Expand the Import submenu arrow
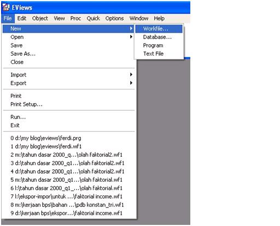 click(131, 75)
